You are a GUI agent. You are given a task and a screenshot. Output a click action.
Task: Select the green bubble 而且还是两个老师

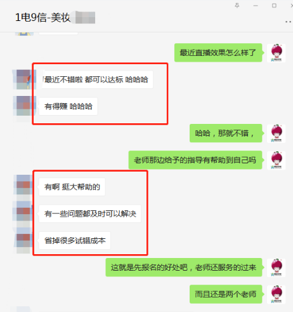226,294
